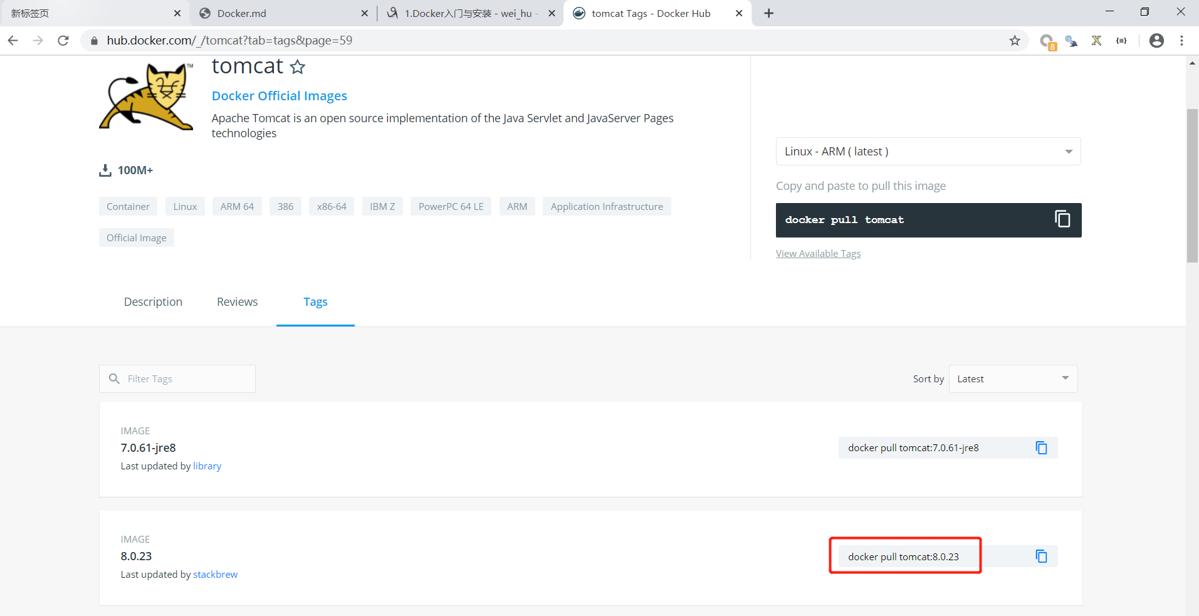Copy the tomcat:8.0.23 pull command
Image resolution: width=1199 pixels, height=616 pixels.
point(1041,556)
